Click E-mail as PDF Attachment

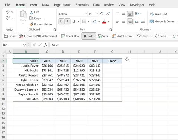coord(38,36)
